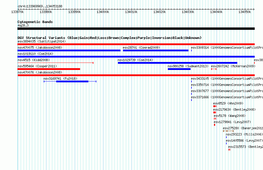Select the esv3371666 small blue marker
263x170 pixels.
(191, 100)
